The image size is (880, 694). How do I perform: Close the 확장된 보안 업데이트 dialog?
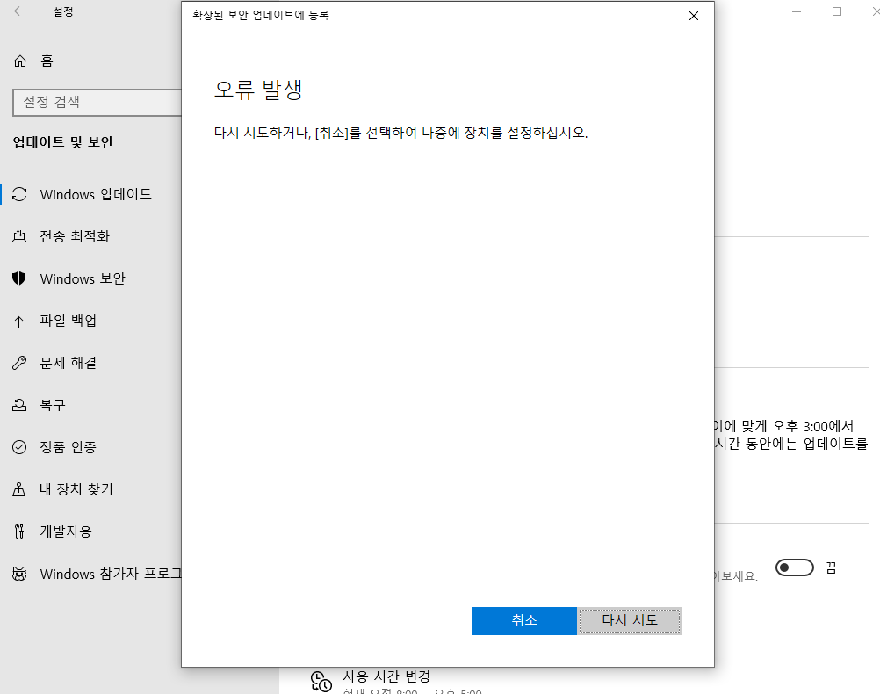[694, 16]
